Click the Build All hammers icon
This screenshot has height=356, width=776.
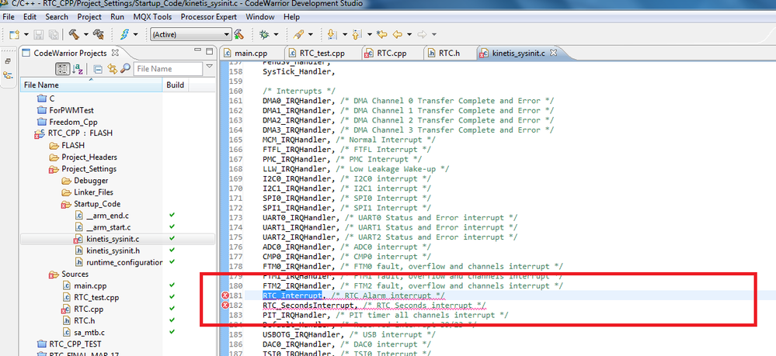click(98, 34)
